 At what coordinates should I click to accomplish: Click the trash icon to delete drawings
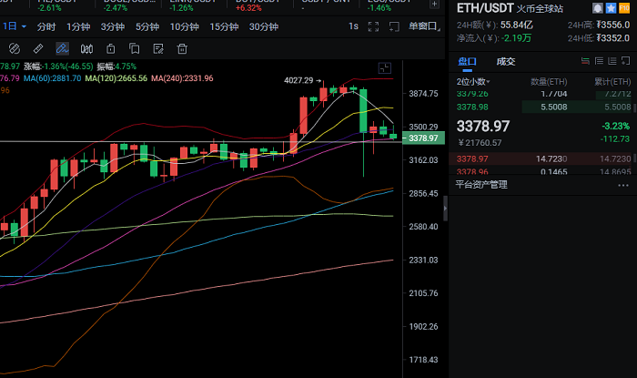(182, 48)
